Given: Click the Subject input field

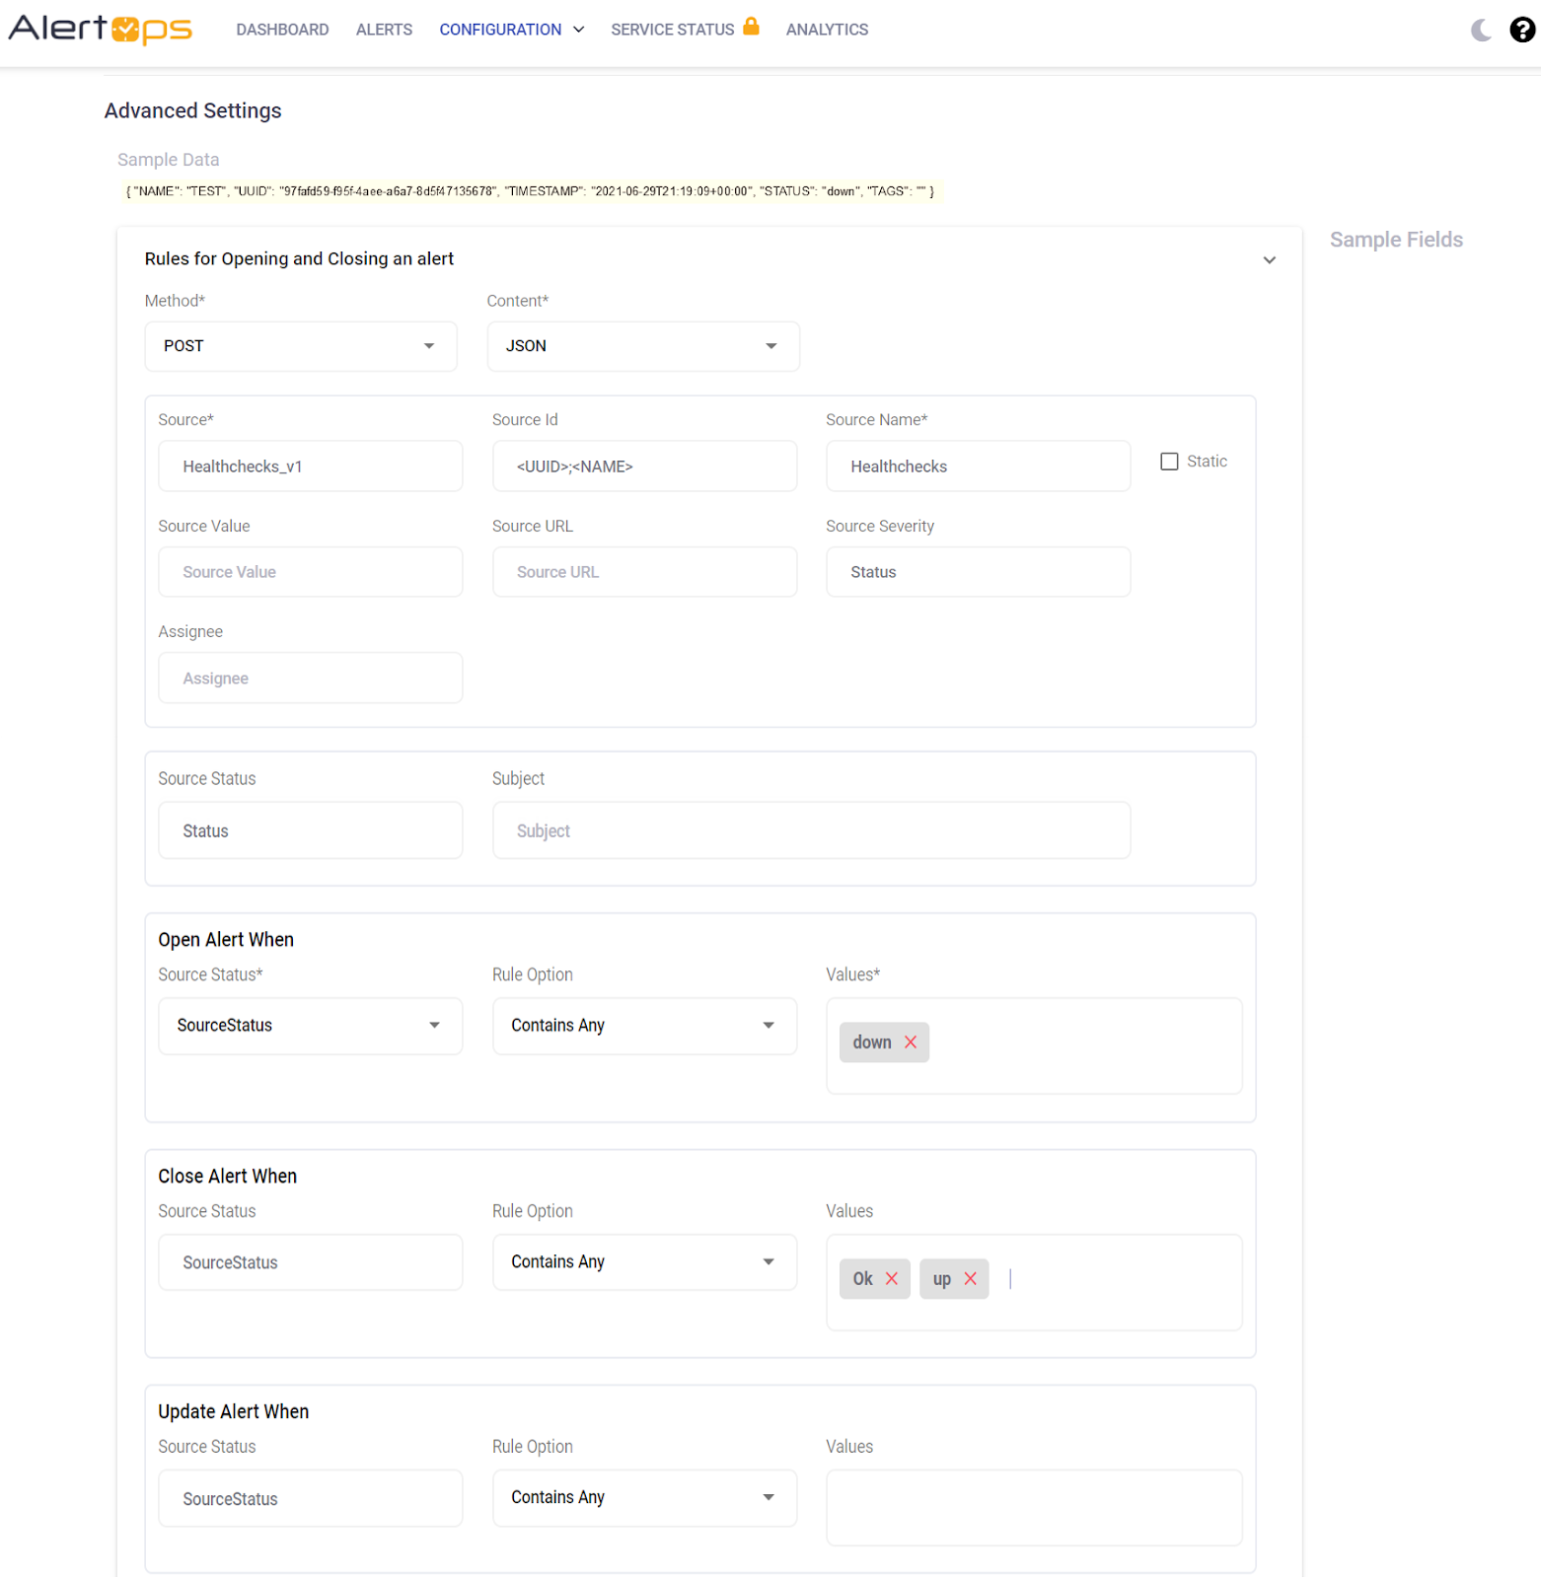Looking at the screenshot, I should click(811, 831).
